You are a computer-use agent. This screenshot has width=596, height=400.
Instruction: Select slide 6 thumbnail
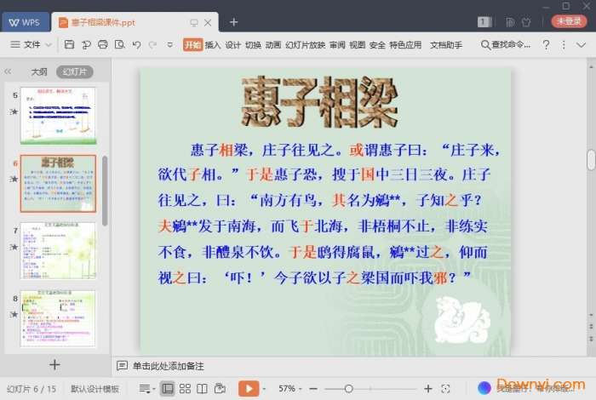point(58,184)
